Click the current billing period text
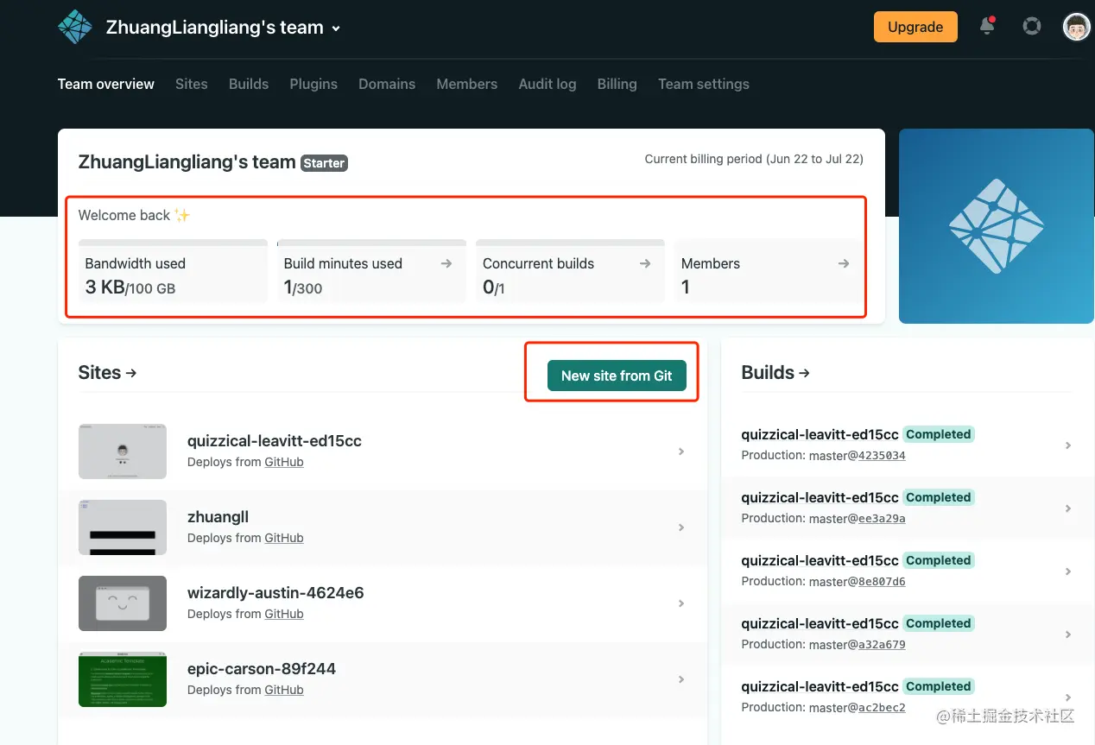The width and height of the screenshot is (1095, 745). tap(754, 159)
